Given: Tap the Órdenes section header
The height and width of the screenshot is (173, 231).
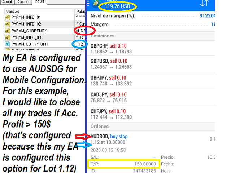Looking at the screenshot, I should 151,127.
